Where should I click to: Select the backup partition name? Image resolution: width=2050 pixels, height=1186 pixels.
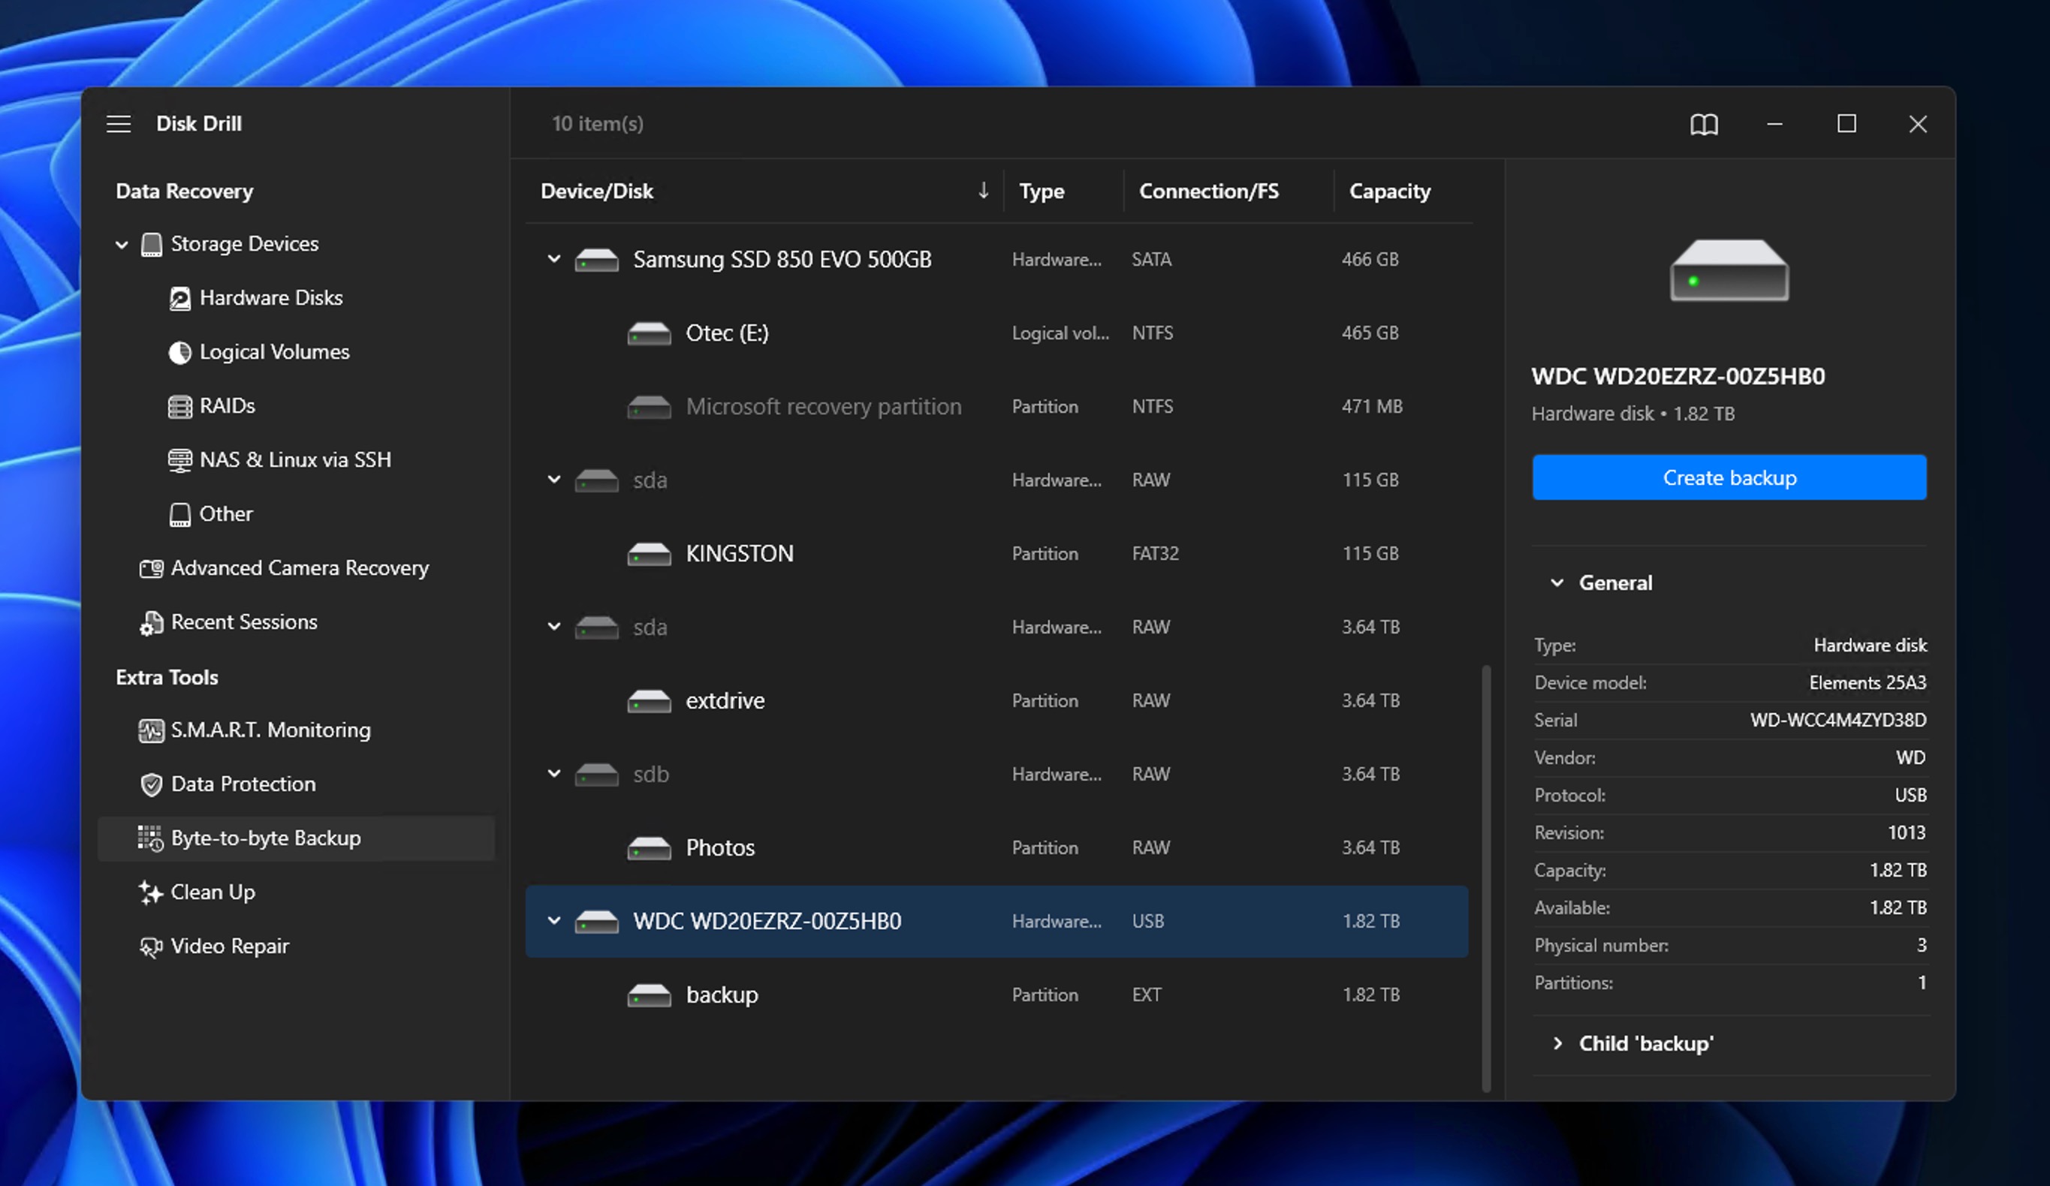(x=722, y=995)
